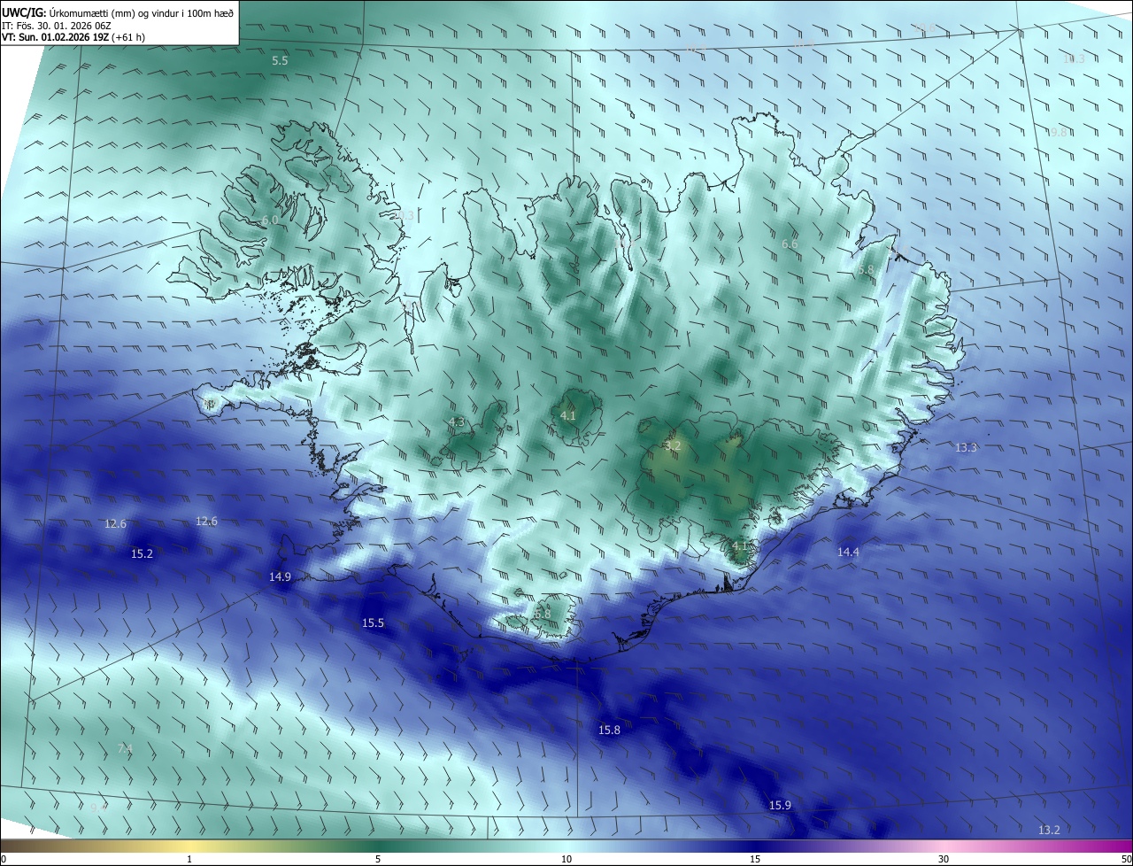Click the map value label '15.9'
The width and height of the screenshot is (1133, 866).
pos(780,806)
